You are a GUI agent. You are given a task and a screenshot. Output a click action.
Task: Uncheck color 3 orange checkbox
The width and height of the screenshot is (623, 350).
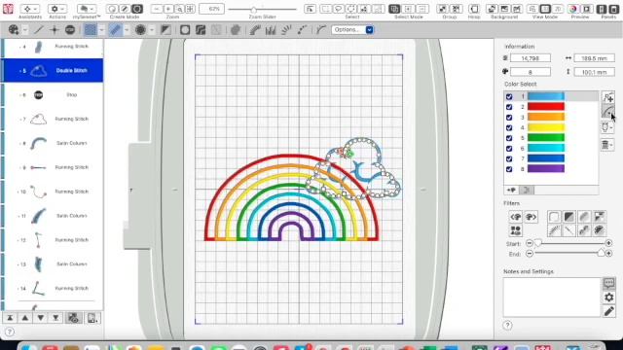point(509,118)
